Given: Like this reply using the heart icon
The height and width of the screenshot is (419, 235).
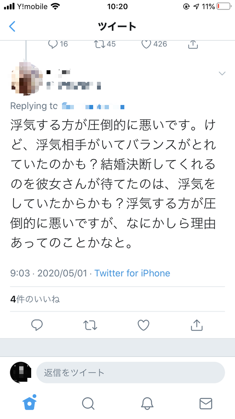Looking at the screenshot, I should point(143,325).
